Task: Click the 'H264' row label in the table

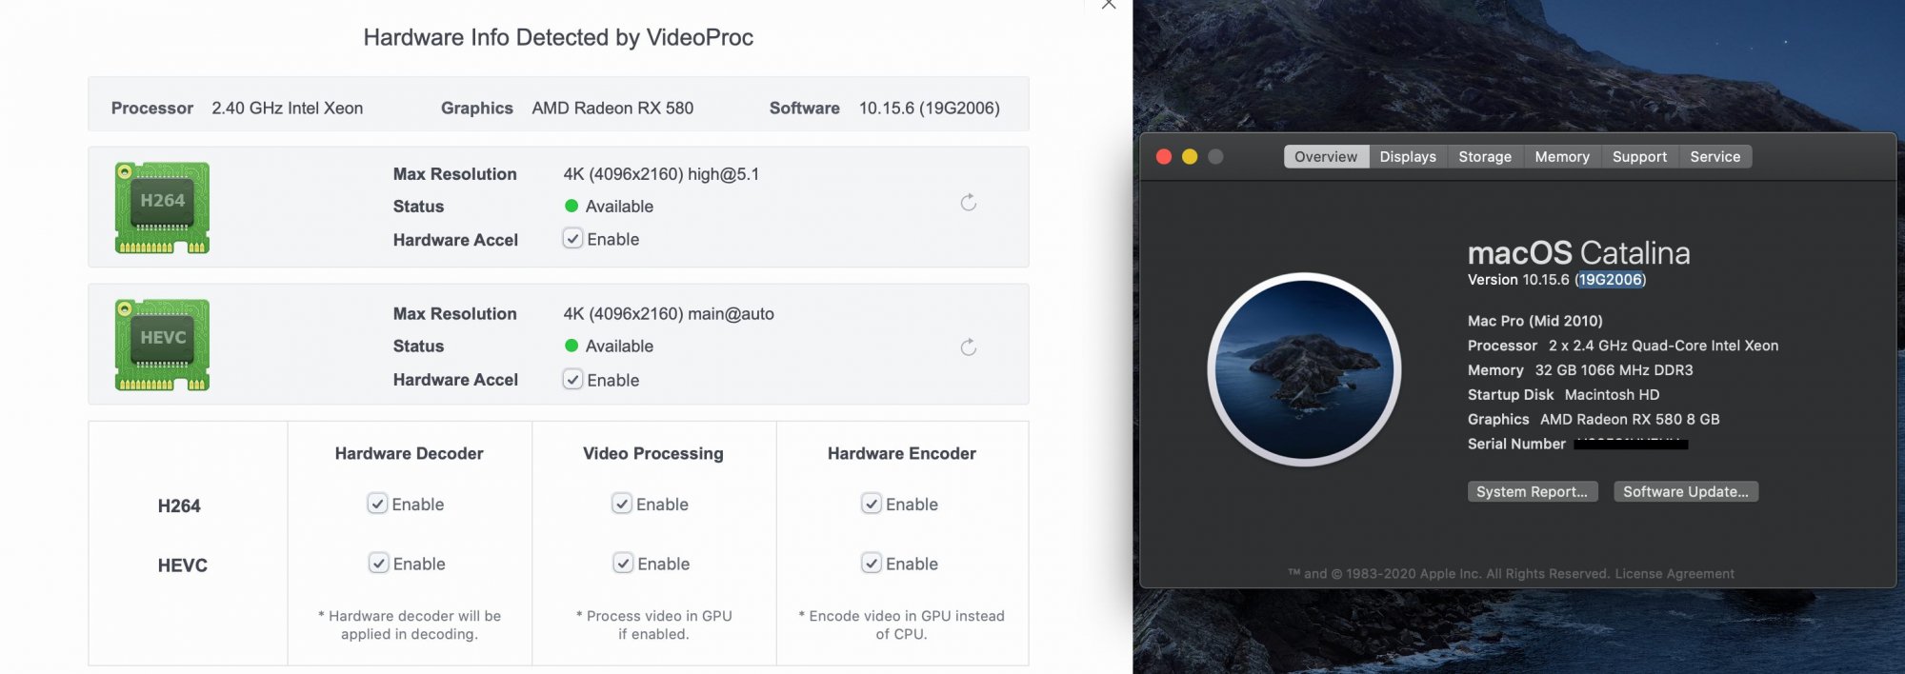Action: pyautogui.click(x=179, y=506)
